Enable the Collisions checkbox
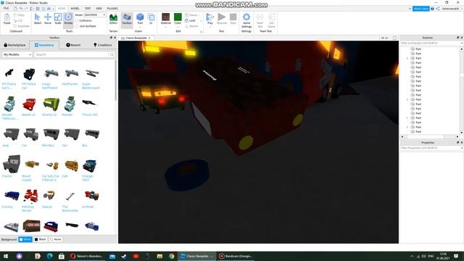 click(77, 21)
